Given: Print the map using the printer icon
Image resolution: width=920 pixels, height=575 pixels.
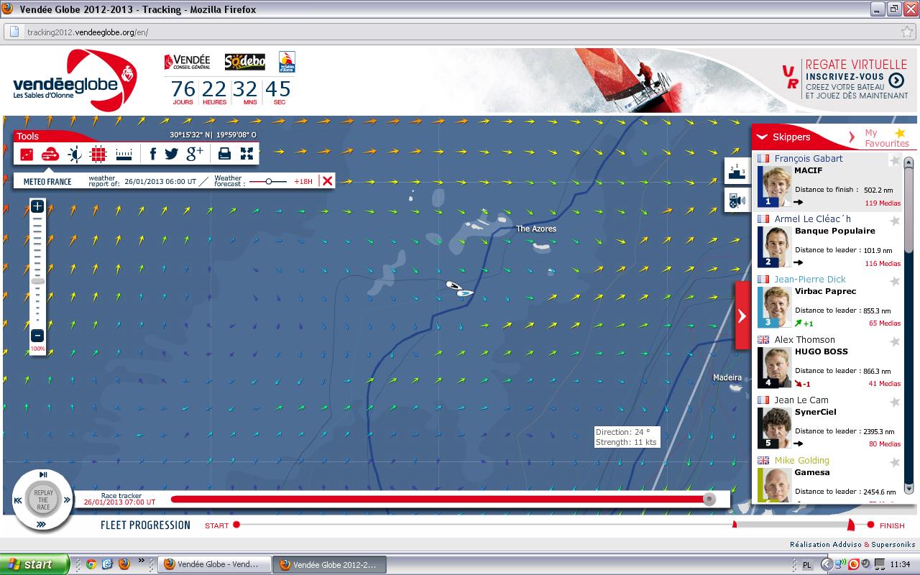Looking at the screenshot, I should (224, 153).
